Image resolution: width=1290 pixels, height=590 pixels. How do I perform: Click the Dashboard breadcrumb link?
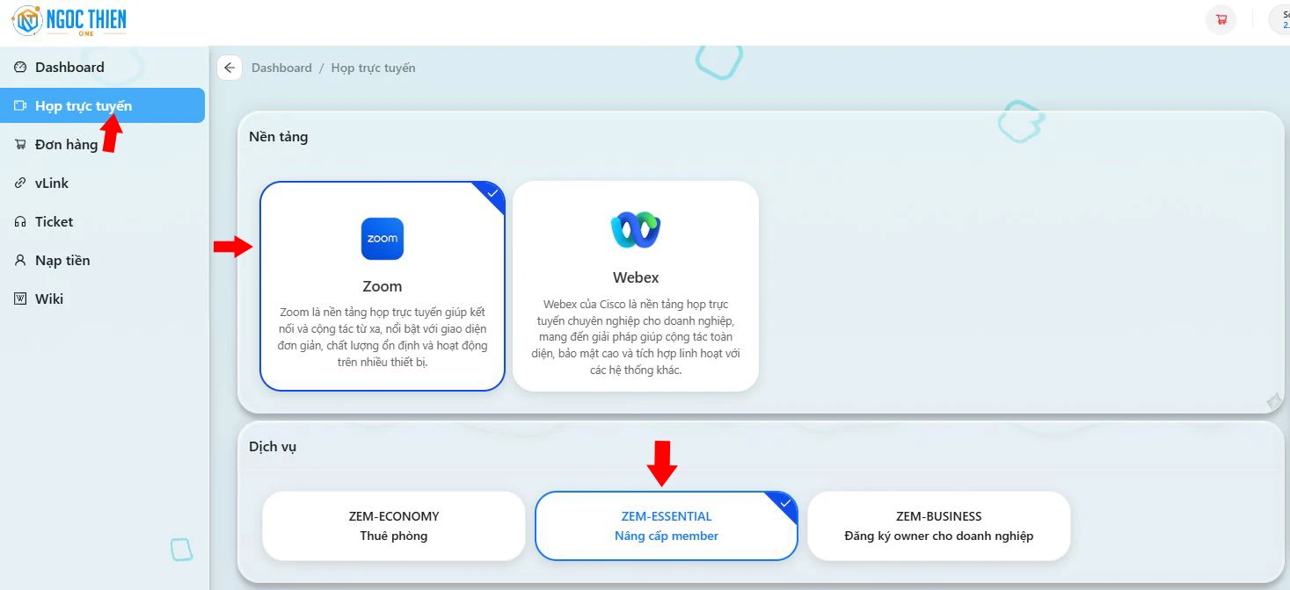[x=281, y=68]
